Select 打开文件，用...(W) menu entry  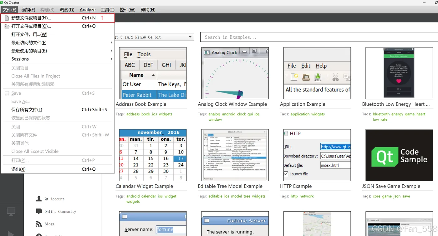point(58,34)
